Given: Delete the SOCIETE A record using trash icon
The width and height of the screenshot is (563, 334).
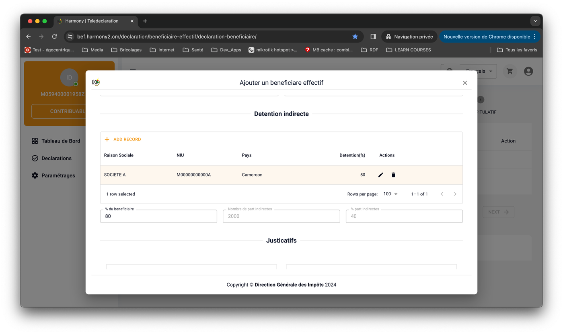Looking at the screenshot, I should [x=393, y=175].
